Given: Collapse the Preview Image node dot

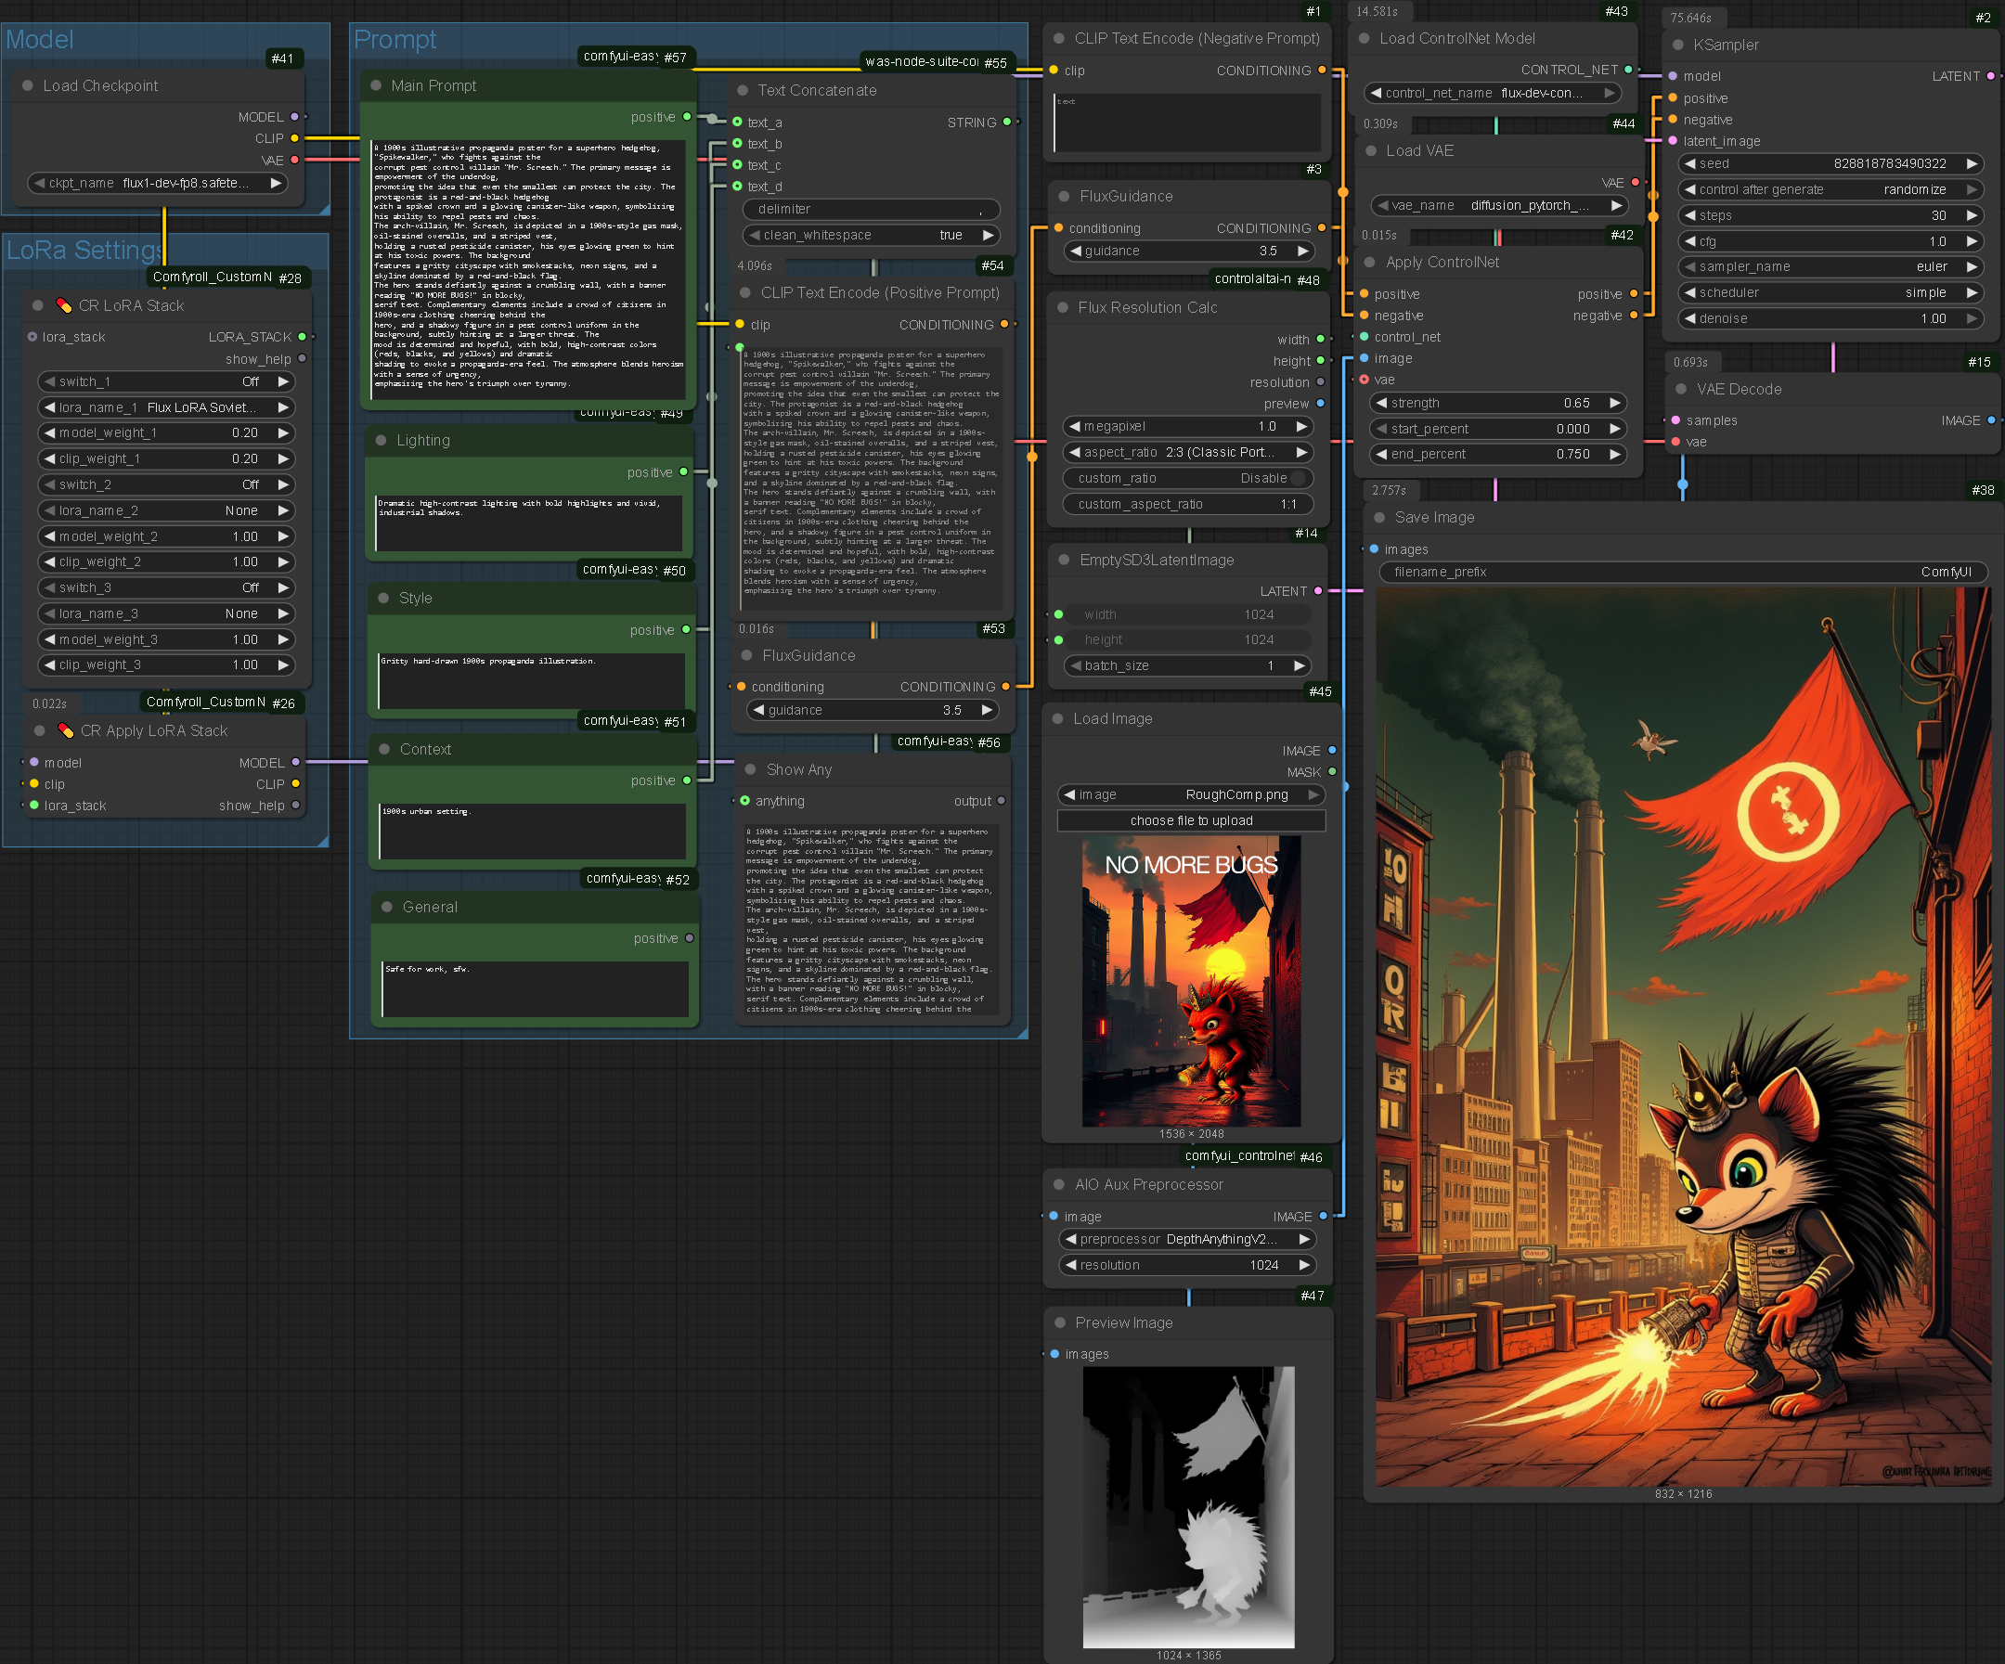Looking at the screenshot, I should pyautogui.click(x=1060, y=1323).
